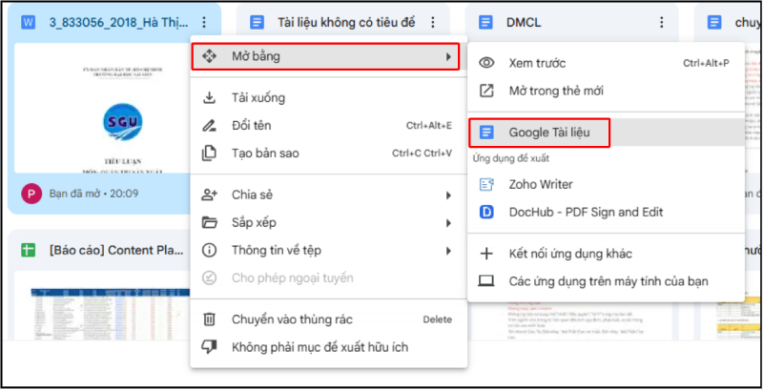
Task: Open the Content Plan spreadsheet thumbnail
Action: point(102,305)
